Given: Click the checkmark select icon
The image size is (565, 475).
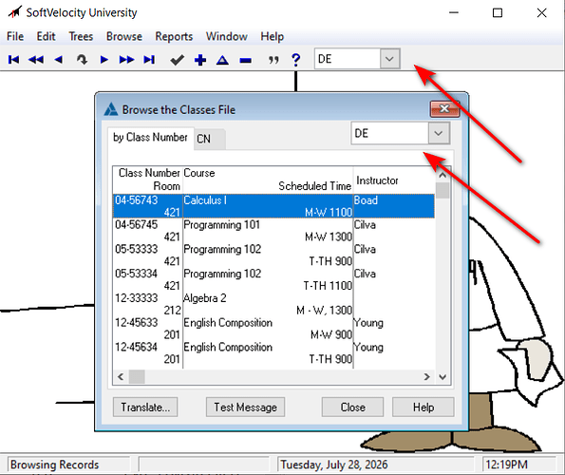Looking at the screenshot, I should (x=177, y=60).
